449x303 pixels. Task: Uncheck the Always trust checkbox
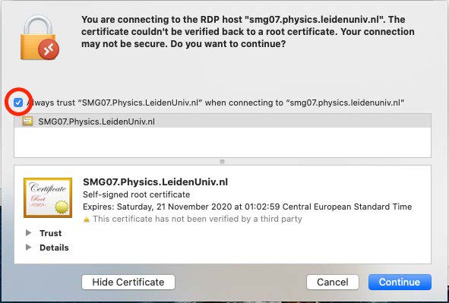[18, 103]
